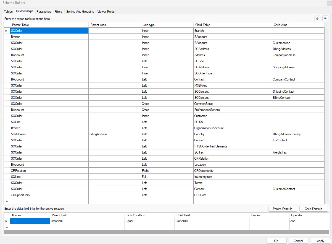Select the Join type column header
Screen dimensions: 332x244
167,25
